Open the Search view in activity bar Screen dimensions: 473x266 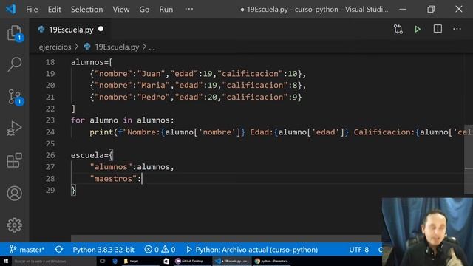(15, 64)
